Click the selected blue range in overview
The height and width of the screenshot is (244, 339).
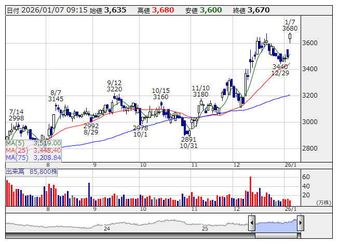tap(276, 226)
